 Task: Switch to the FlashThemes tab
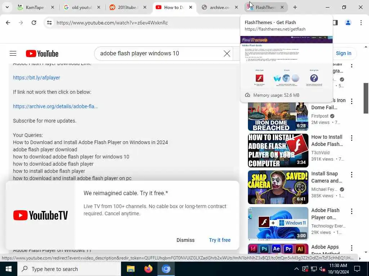265,7
